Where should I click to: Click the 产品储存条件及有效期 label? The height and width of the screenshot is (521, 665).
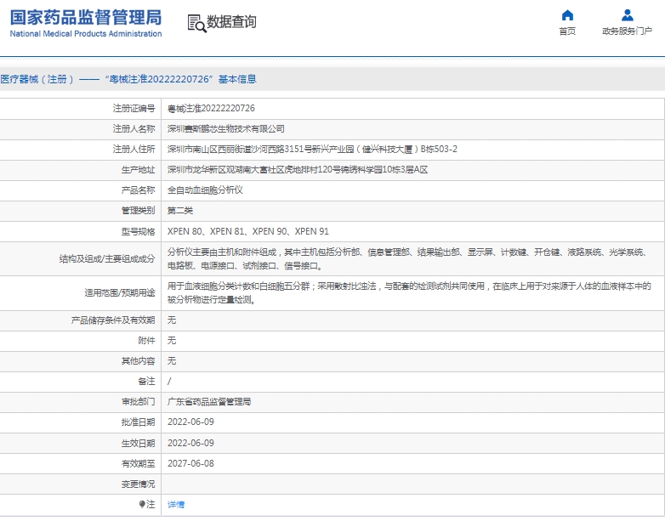[113, 320]
